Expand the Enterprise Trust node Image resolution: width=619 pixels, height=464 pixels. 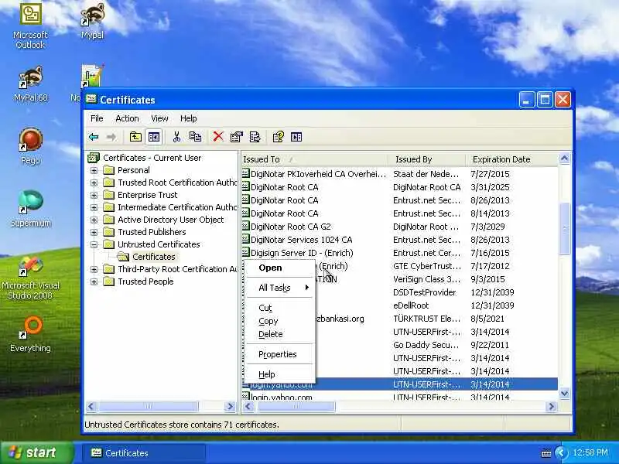94,195
